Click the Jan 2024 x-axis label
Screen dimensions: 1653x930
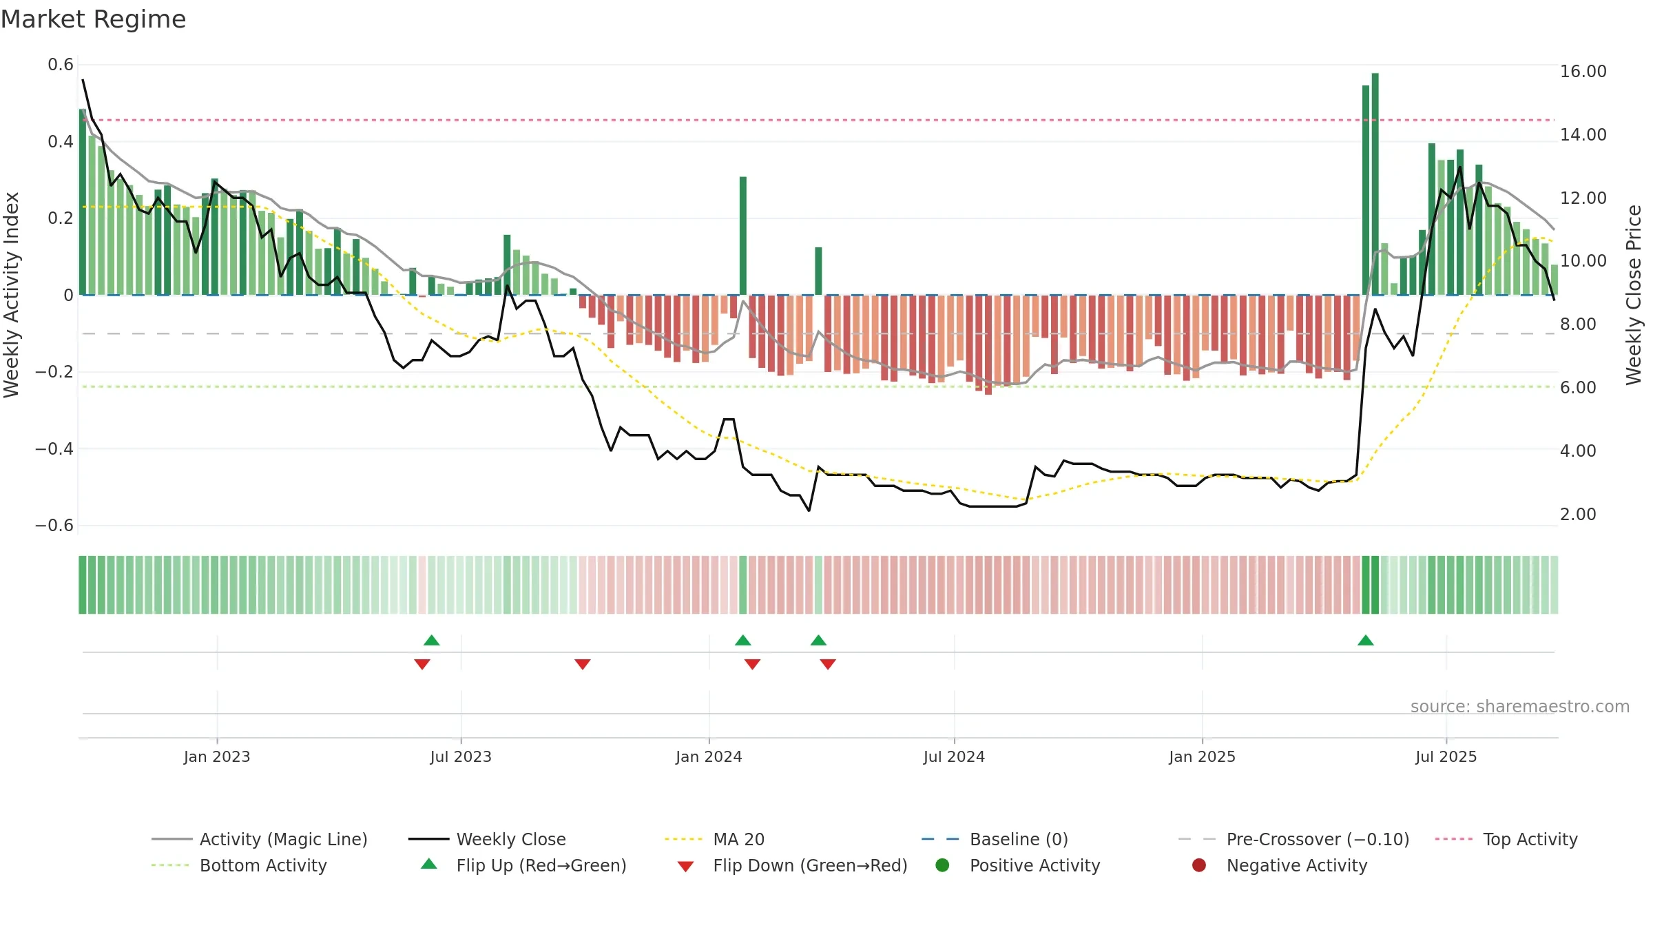coord(709,756)
